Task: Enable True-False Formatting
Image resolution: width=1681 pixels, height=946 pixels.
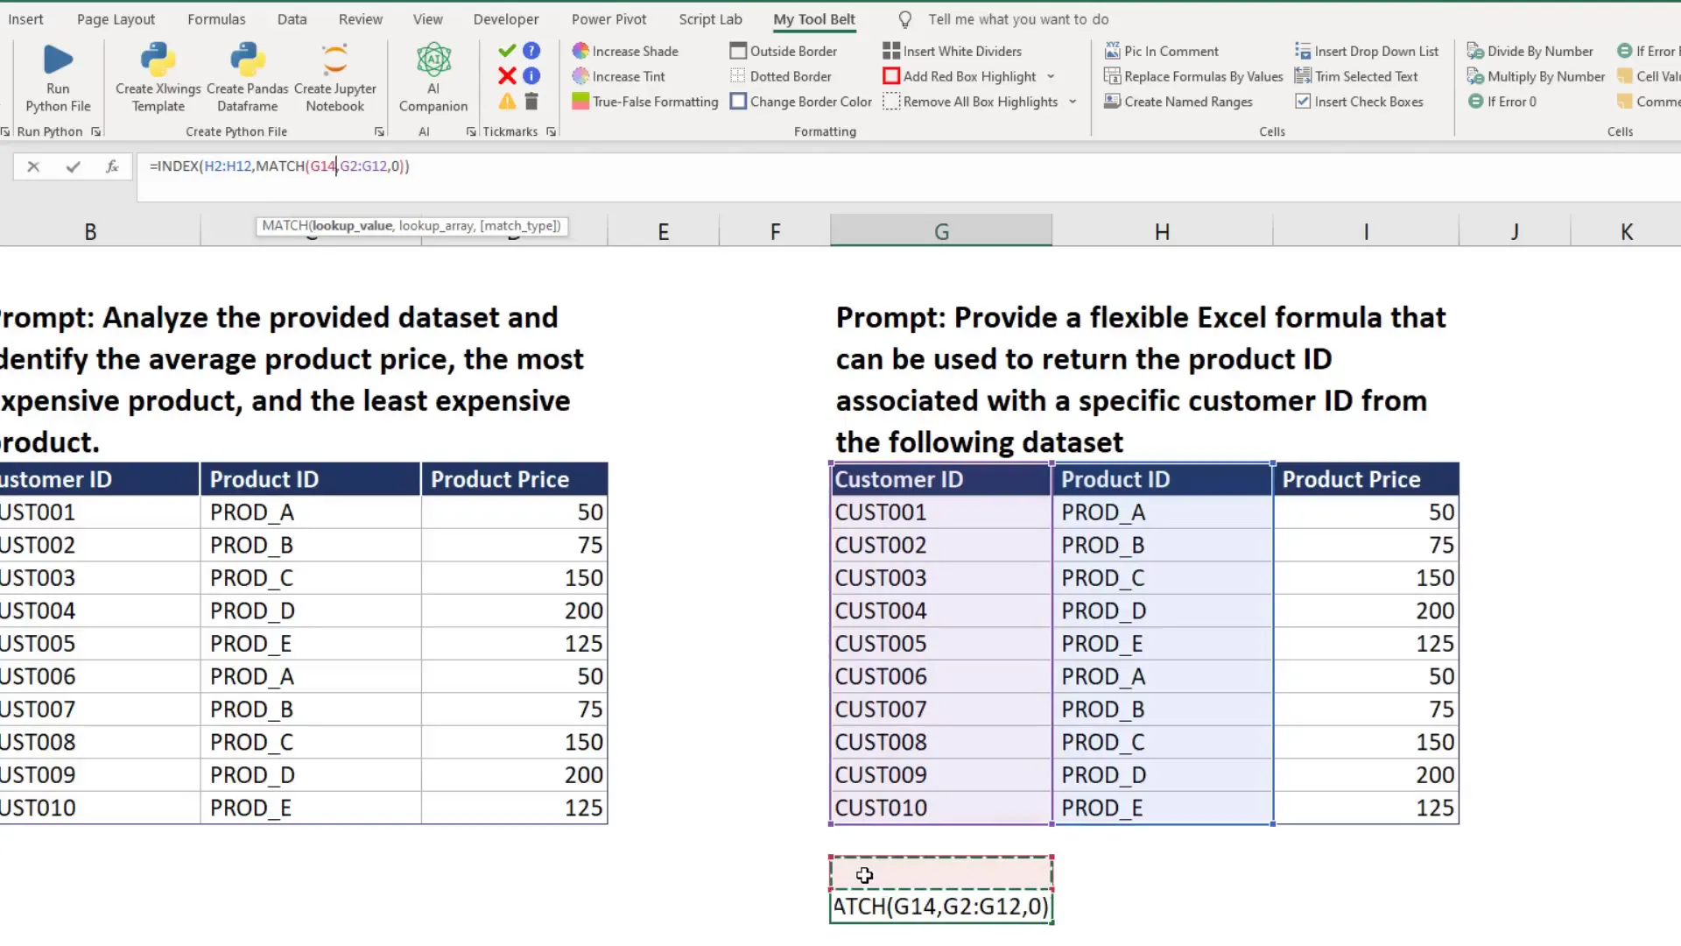Action: point(644,102)
